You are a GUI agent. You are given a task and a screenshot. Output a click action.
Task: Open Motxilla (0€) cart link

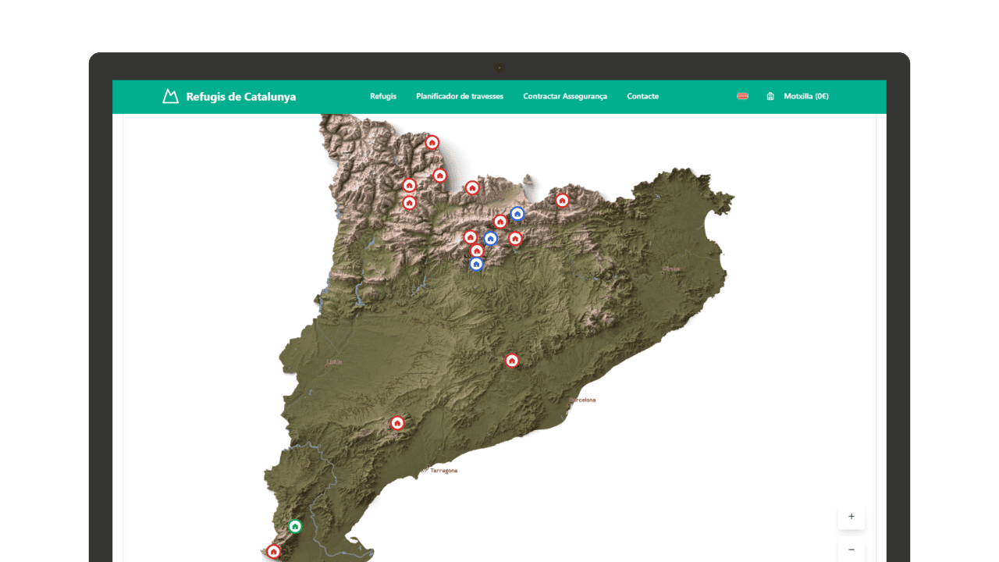pyautogui.click(x=805, y=97)
